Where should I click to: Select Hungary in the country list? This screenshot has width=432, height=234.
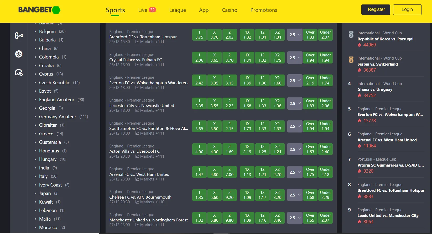(x=48, y=159)
